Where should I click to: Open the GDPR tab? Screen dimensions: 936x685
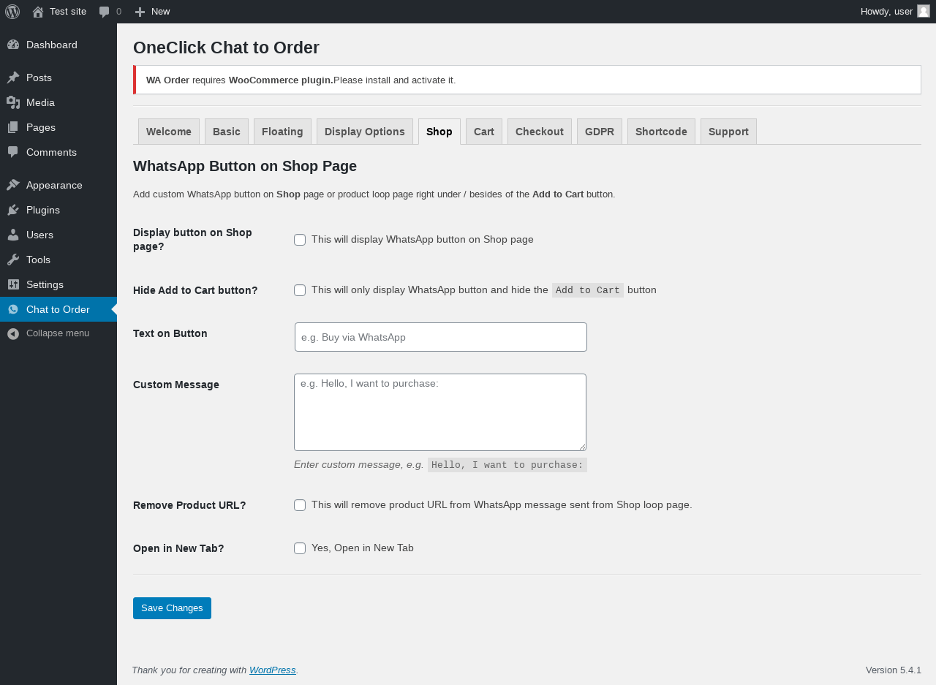click(x=600, y=132)
